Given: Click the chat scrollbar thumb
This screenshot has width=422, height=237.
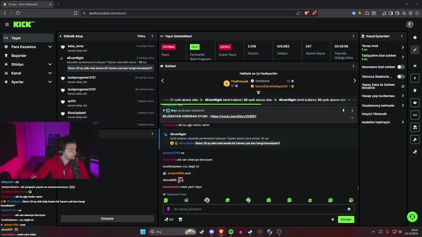Looking at the screenshot, I should (358, 188).
